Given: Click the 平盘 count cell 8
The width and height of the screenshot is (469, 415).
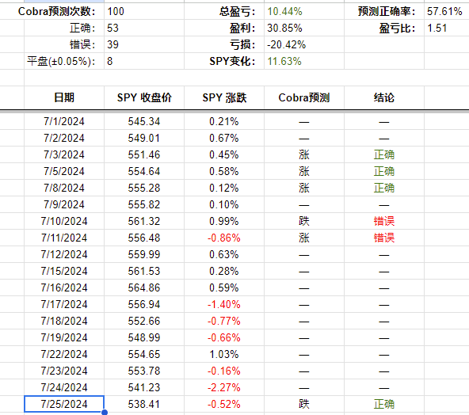Looking at the screenshot, I should click(x=144, y=61).
